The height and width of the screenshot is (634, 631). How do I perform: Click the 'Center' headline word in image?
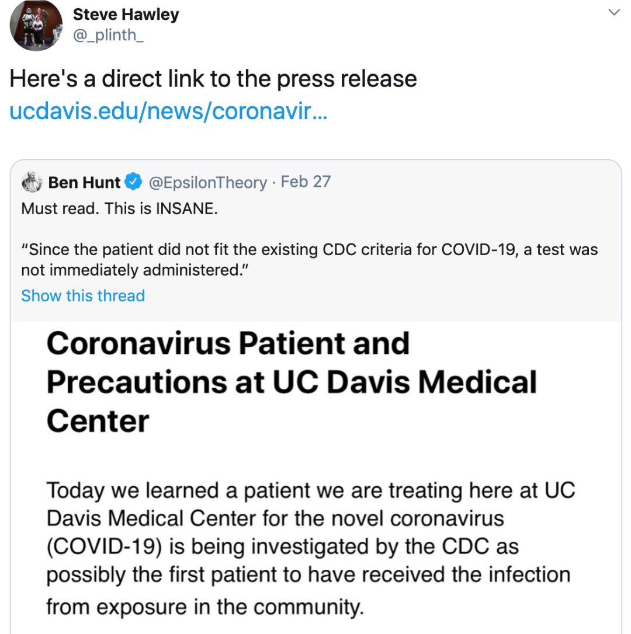[x=98, y=421]
